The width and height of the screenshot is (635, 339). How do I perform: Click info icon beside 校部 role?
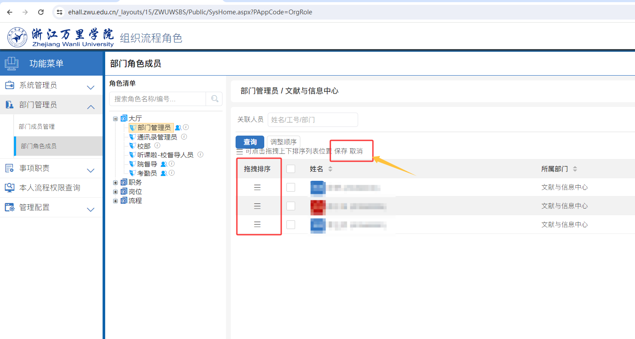(157, 146)
